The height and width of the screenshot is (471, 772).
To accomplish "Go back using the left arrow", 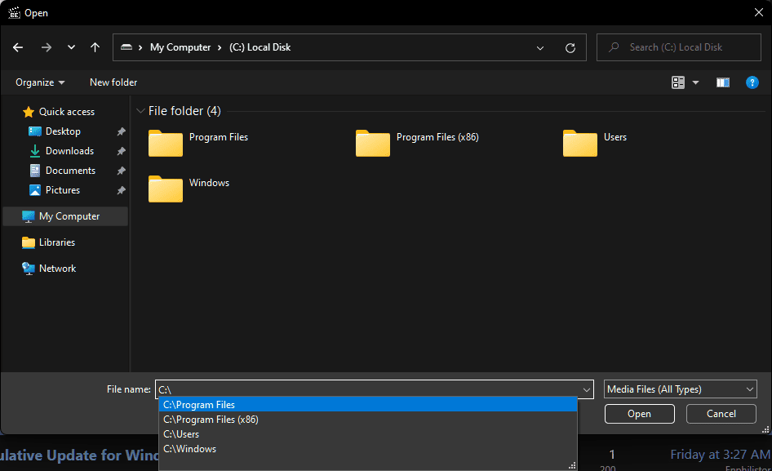I will pos(18,47).
